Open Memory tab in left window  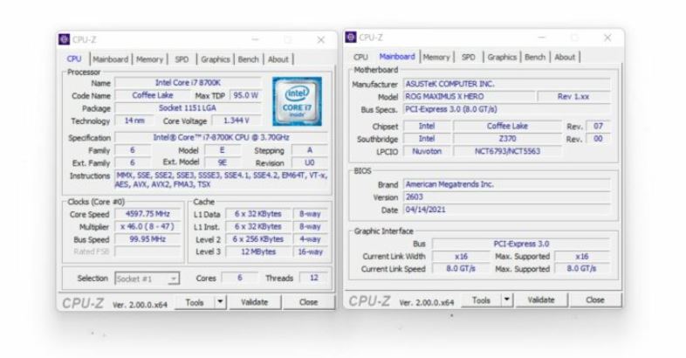click(149, 59)
